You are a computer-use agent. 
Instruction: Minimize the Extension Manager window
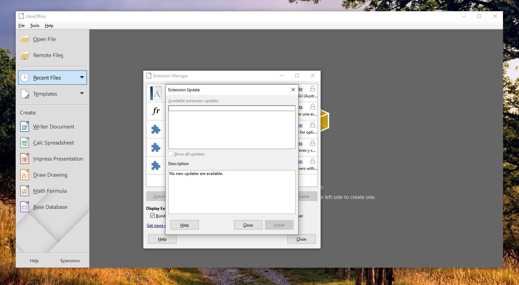[282, 76]
